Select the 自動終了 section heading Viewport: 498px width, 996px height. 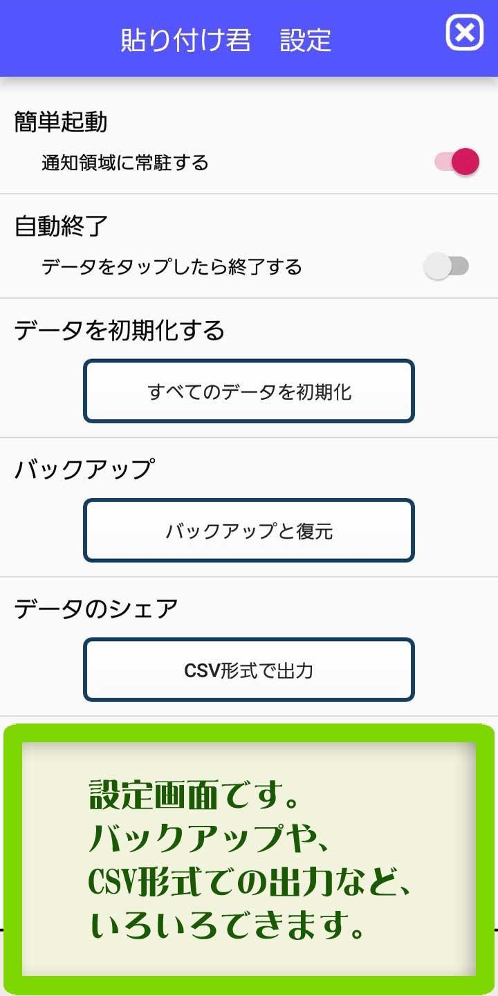pyautogui.click(x=61, y=226)
